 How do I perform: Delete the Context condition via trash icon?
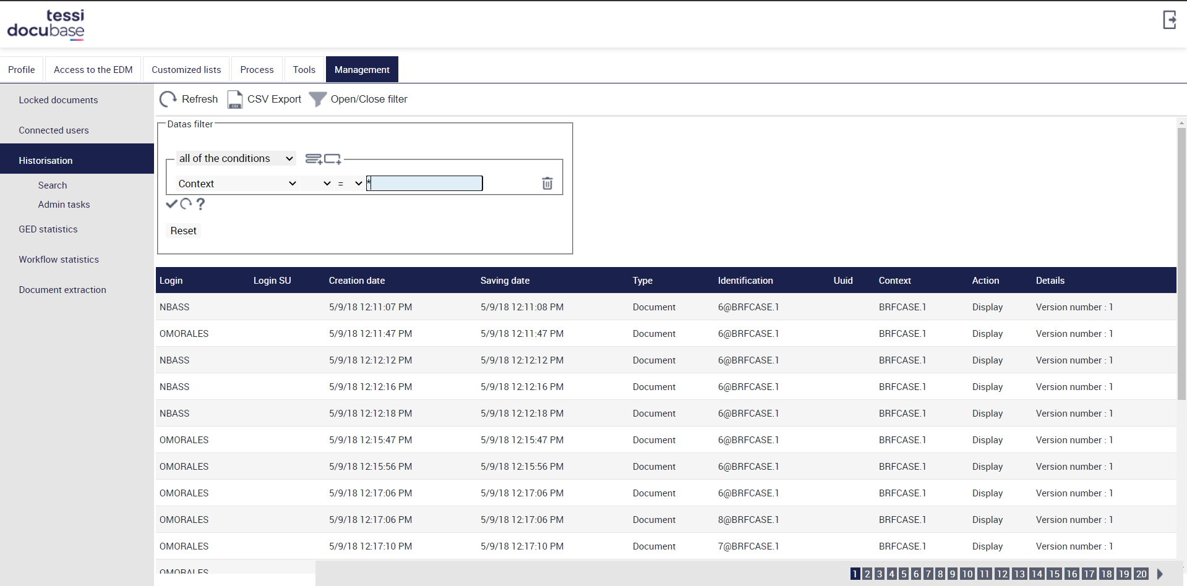pos(547,183)
